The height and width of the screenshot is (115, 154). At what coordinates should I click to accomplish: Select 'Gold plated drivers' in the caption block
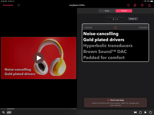click(x=104, y=40)
